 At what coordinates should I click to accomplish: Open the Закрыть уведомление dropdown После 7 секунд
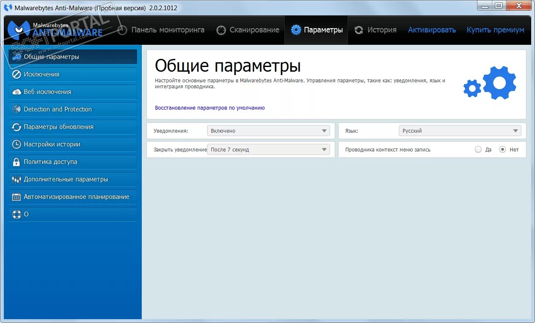pyautogui.click(x=269, y=150)
